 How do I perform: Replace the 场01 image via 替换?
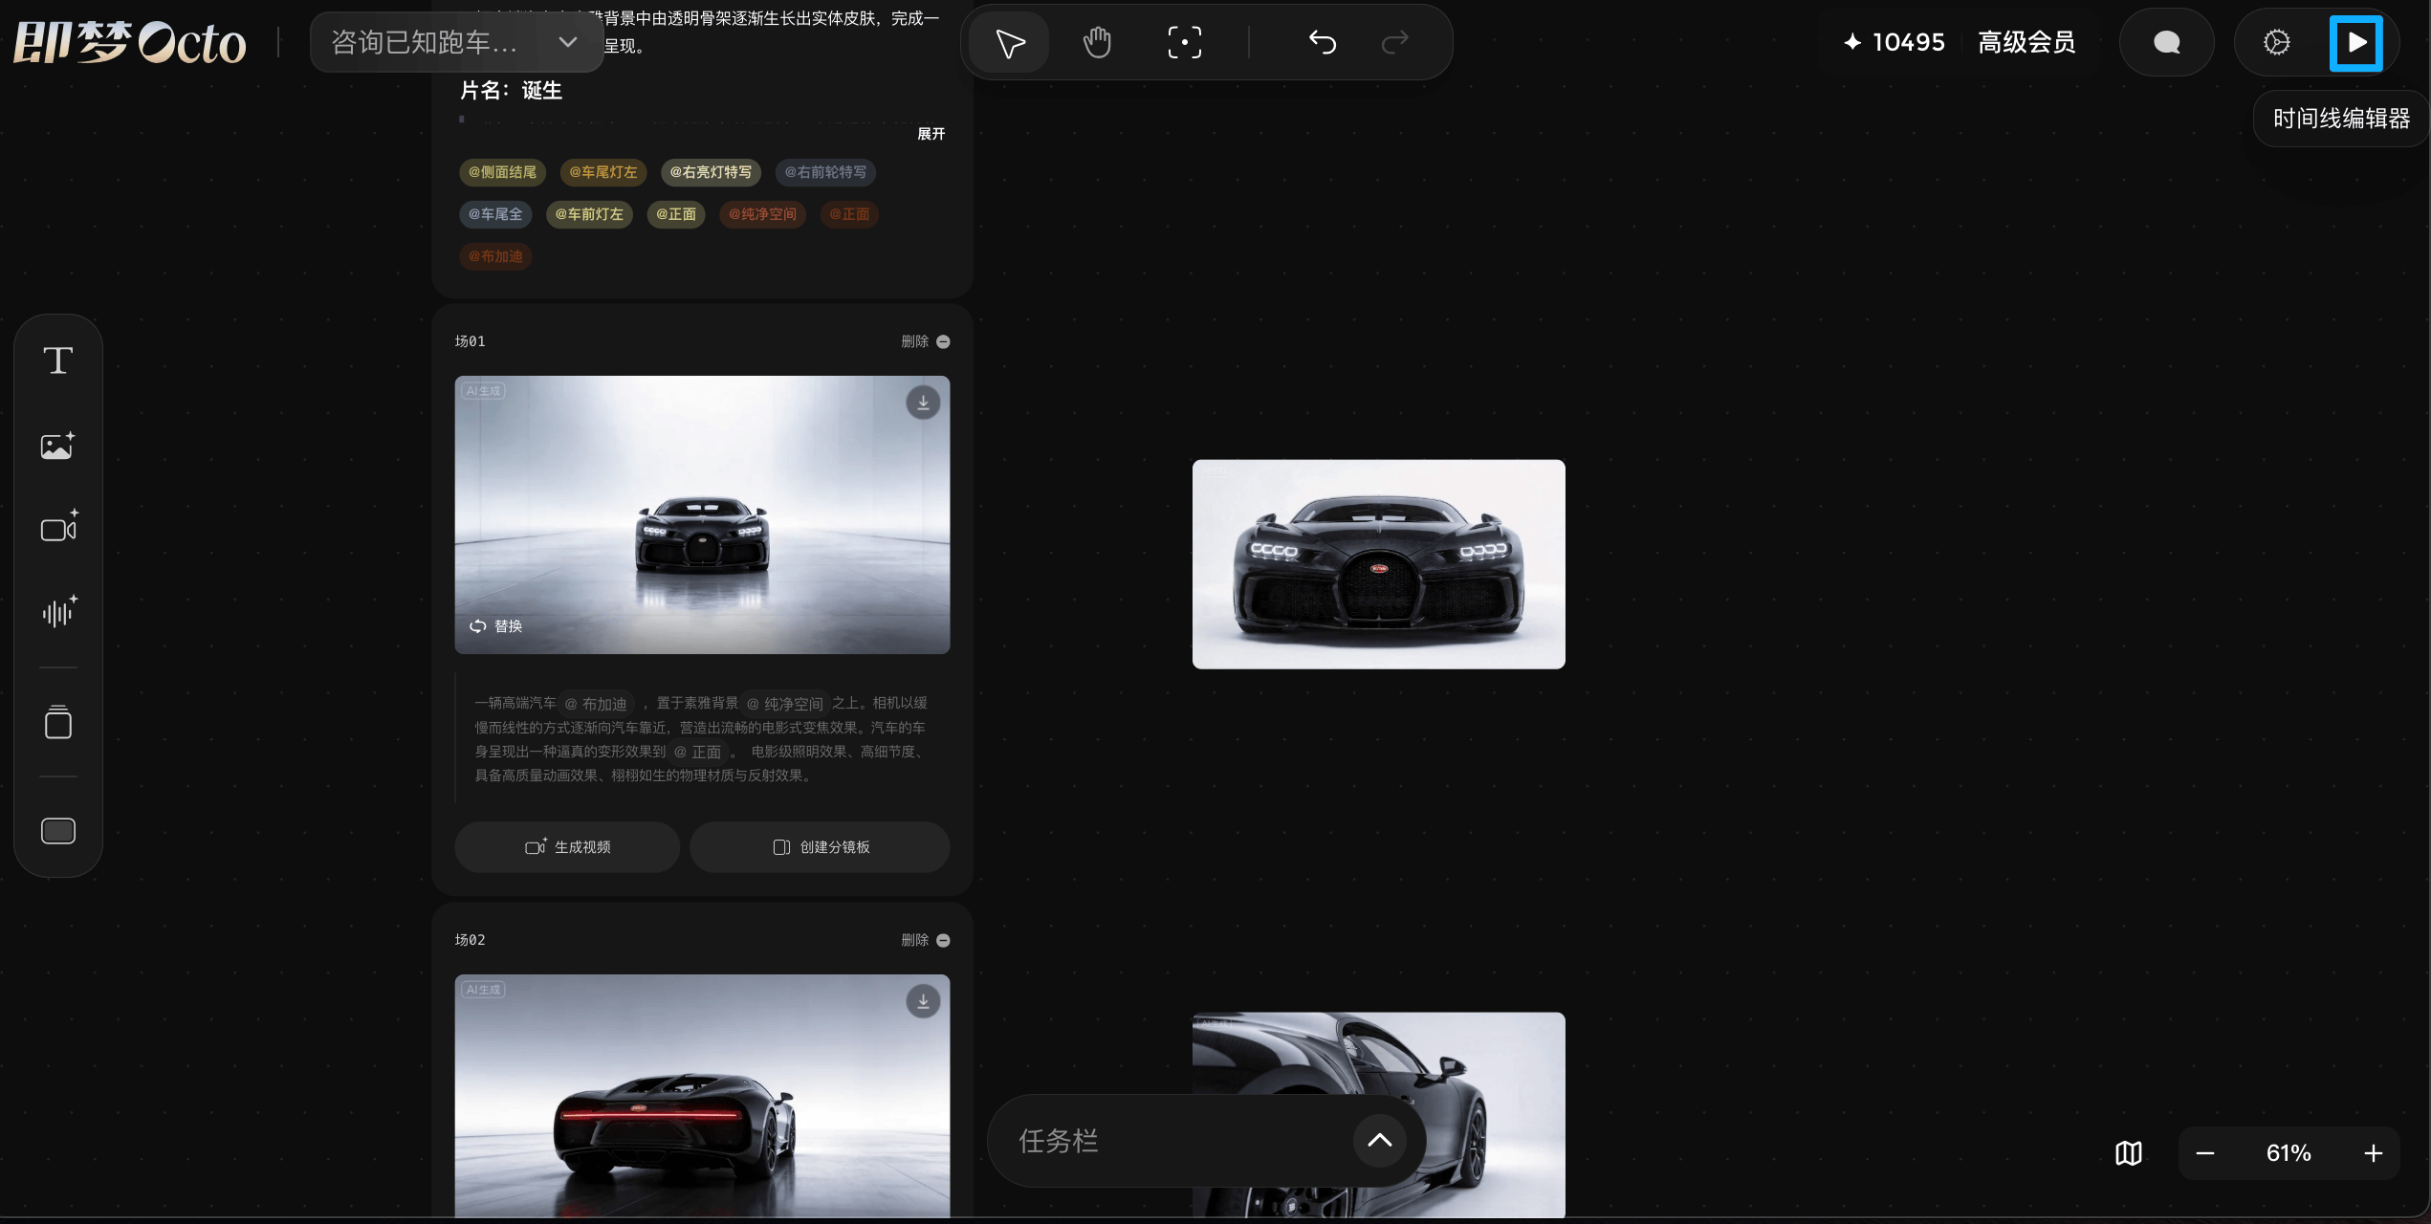[495, 626]
